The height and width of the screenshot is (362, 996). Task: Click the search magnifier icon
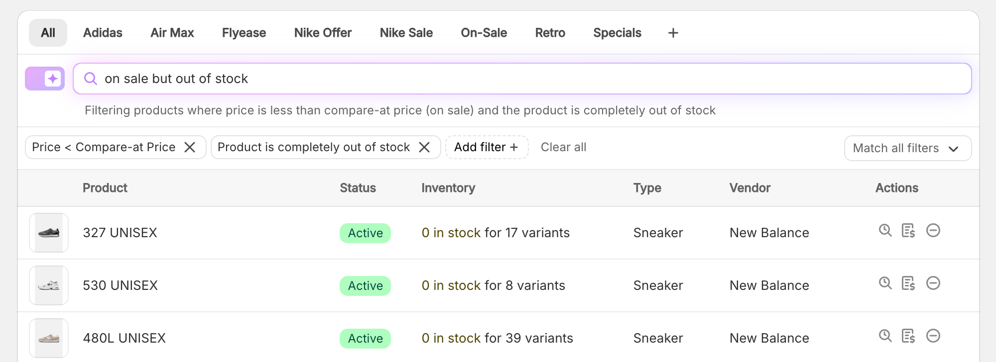90,79
